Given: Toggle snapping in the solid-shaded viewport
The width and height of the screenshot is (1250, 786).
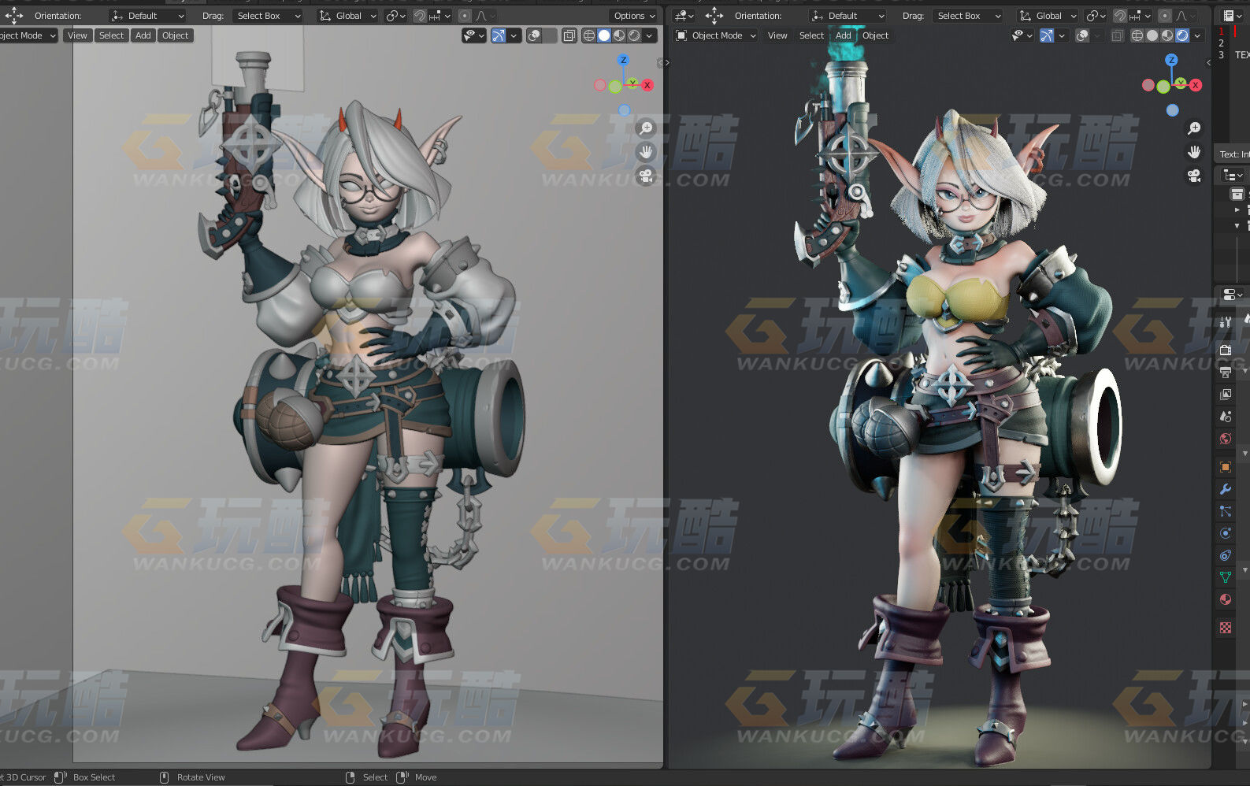Looking at the screenshot, I should [420, 16].
